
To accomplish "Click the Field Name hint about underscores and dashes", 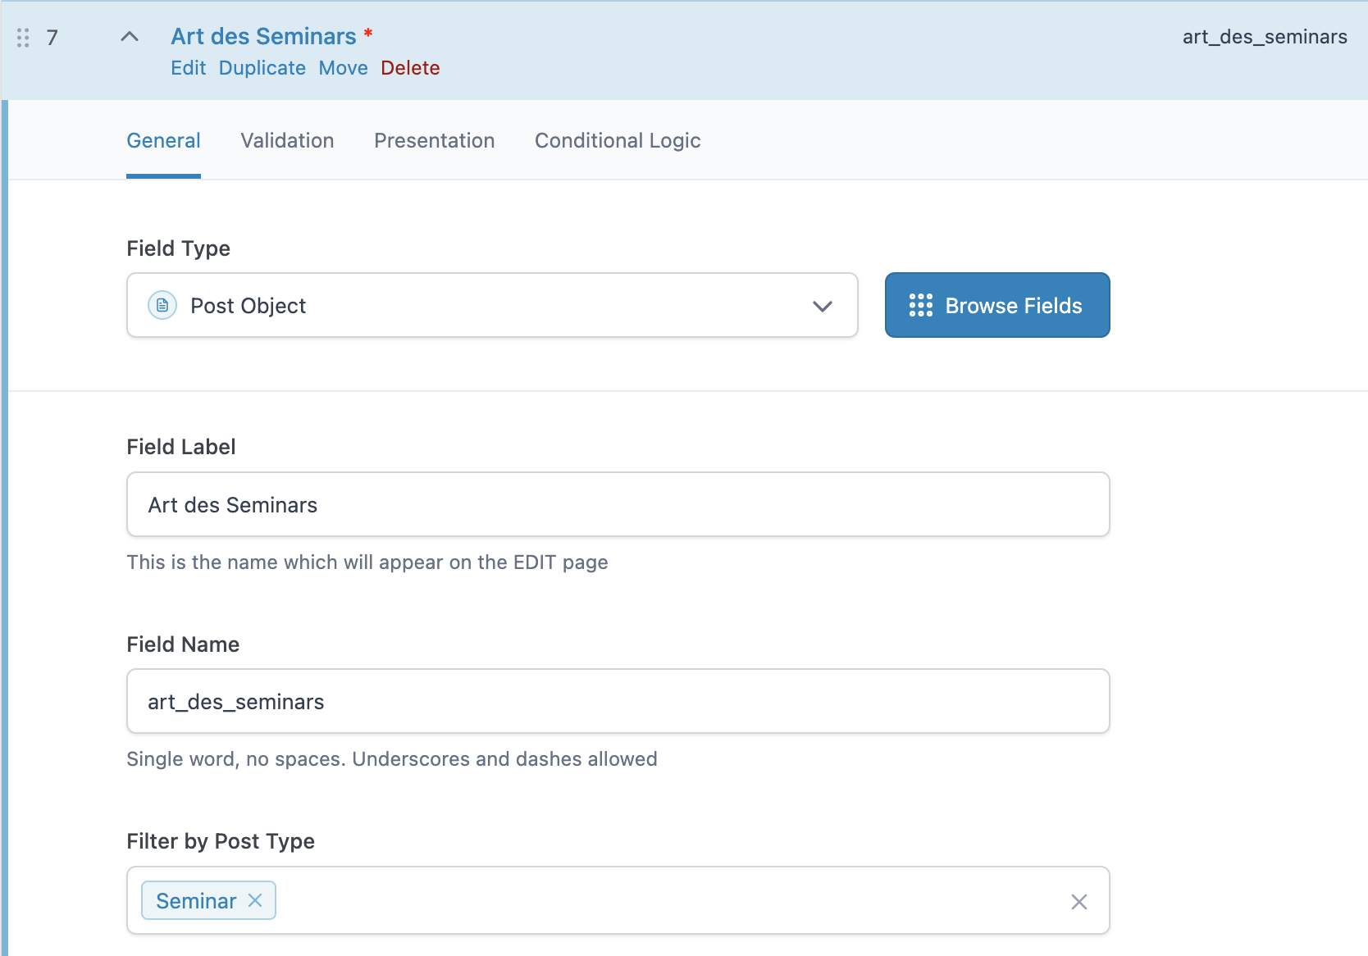I will [x=392, y=759].
